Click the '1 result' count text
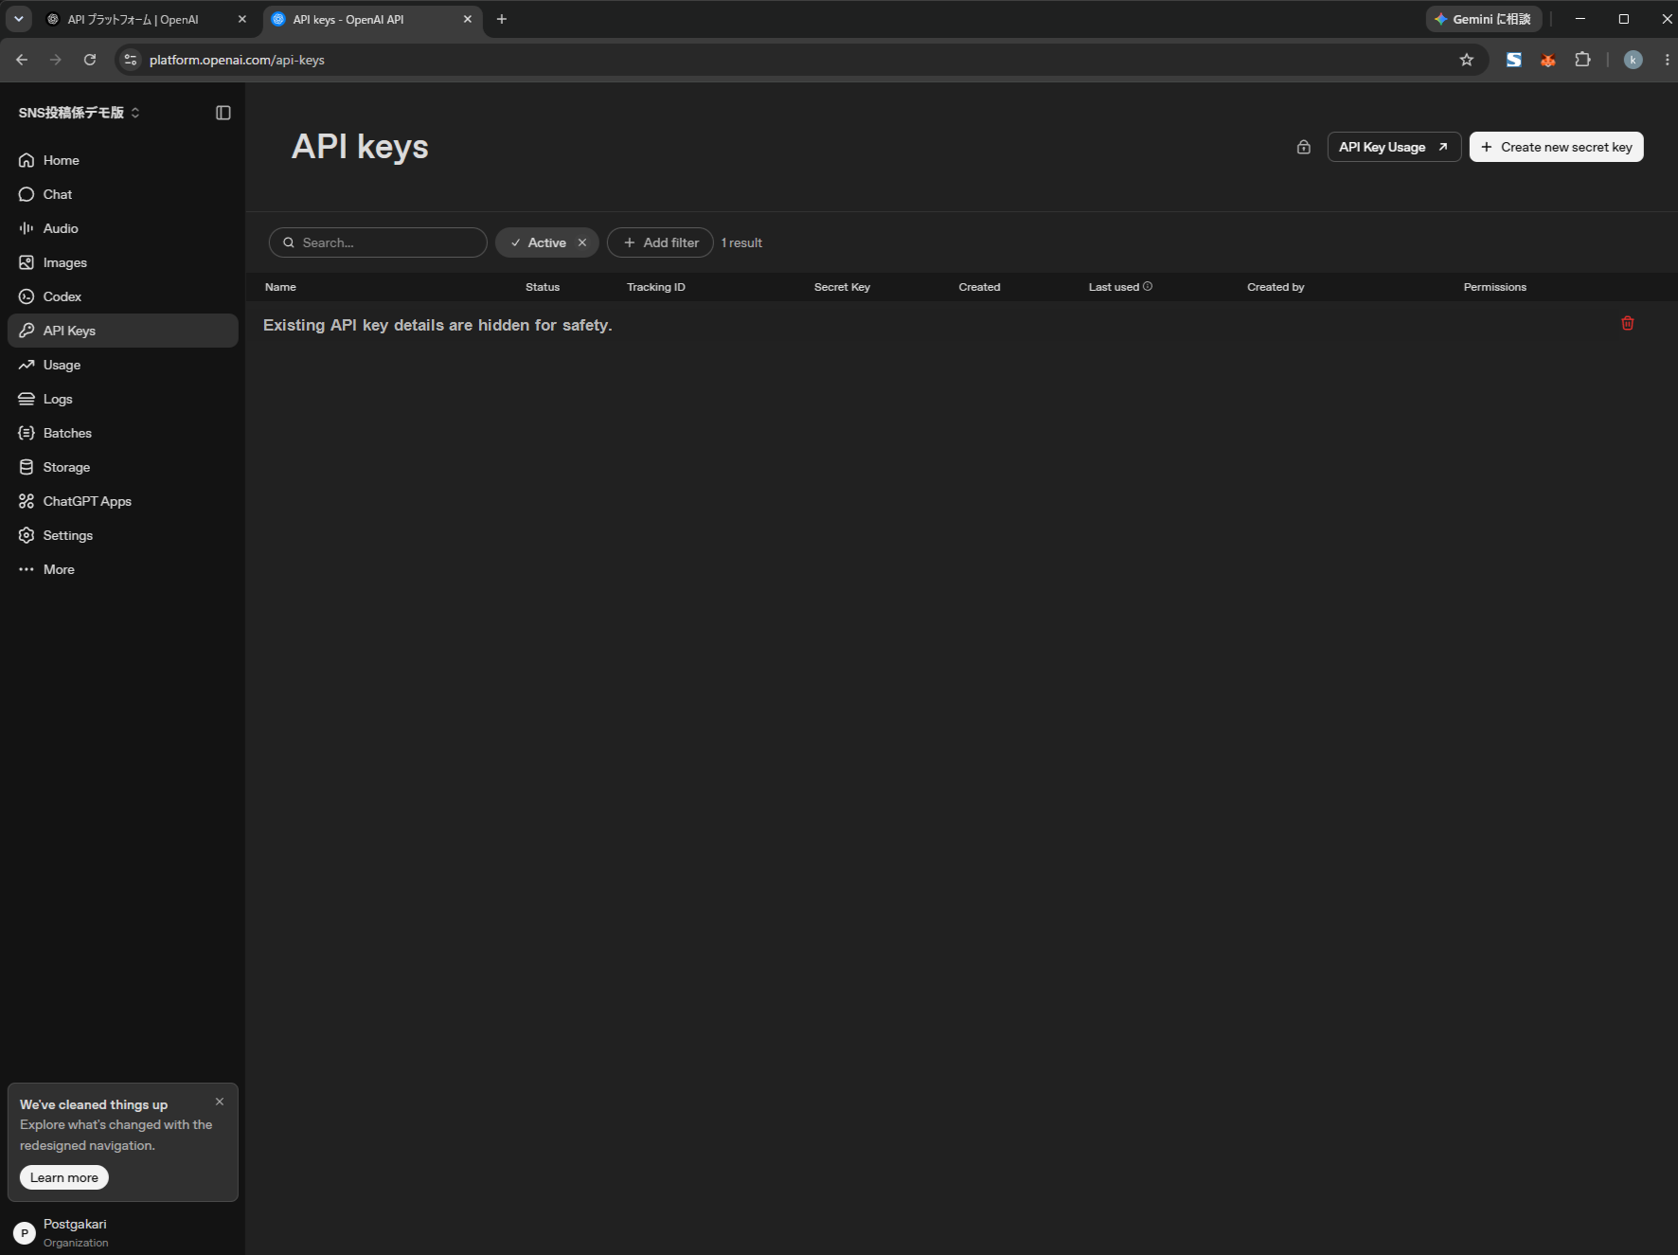 [x=741, y=242]
